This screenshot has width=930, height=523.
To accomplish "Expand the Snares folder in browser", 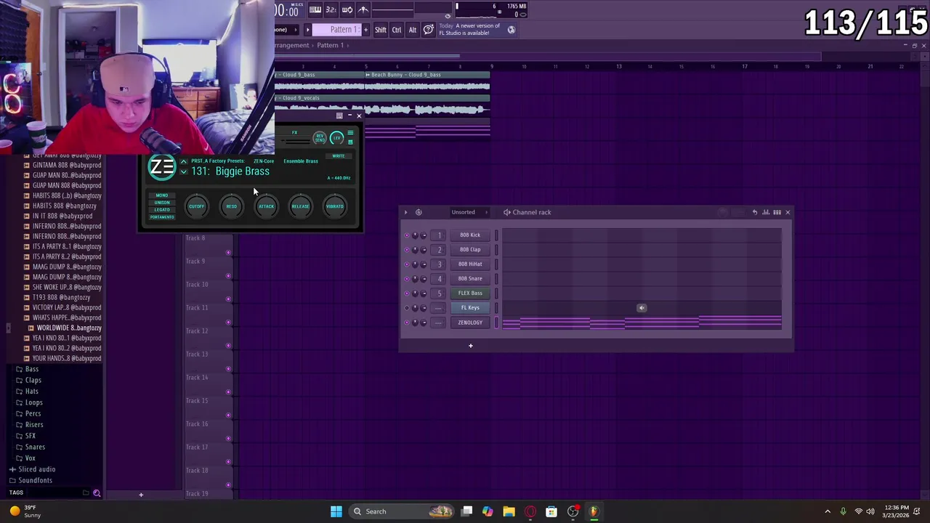I will [35, 447].
